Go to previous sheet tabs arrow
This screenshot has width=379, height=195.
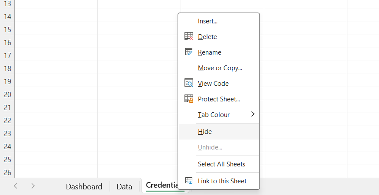click(16, 186)
